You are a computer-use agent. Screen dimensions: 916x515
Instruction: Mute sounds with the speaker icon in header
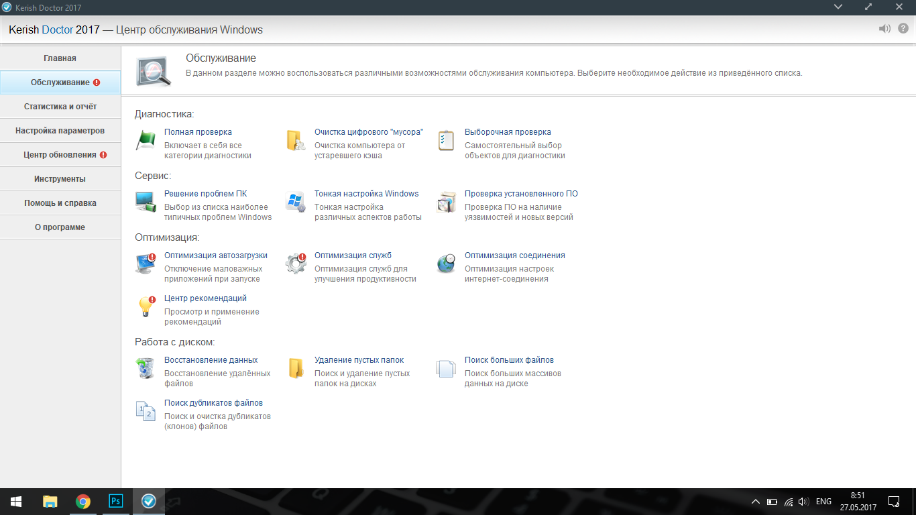885,29
